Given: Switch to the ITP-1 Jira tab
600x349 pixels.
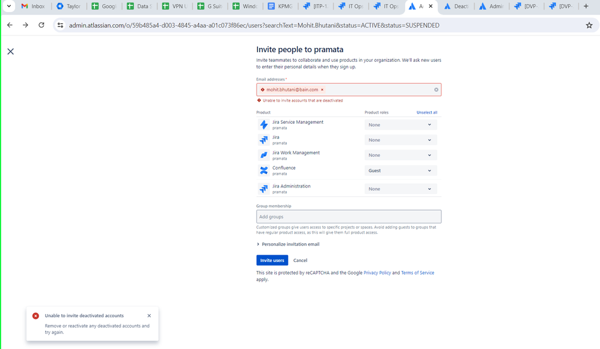Looking at the screenshot, I should 316,6.
